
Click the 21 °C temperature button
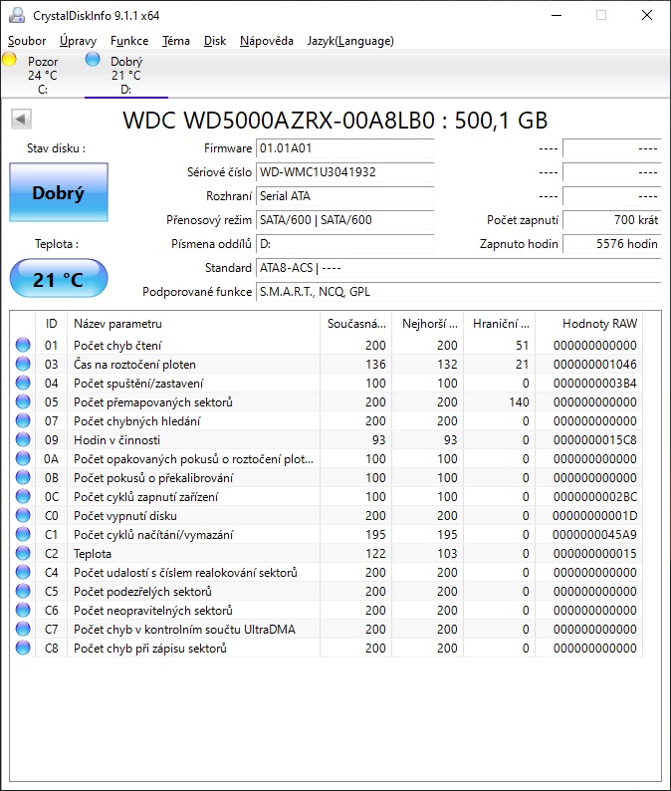(x=59, y=279)
